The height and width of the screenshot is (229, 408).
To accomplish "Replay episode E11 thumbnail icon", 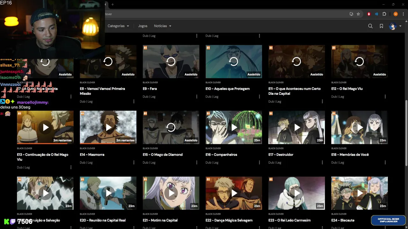I will [x=296, y=61].
